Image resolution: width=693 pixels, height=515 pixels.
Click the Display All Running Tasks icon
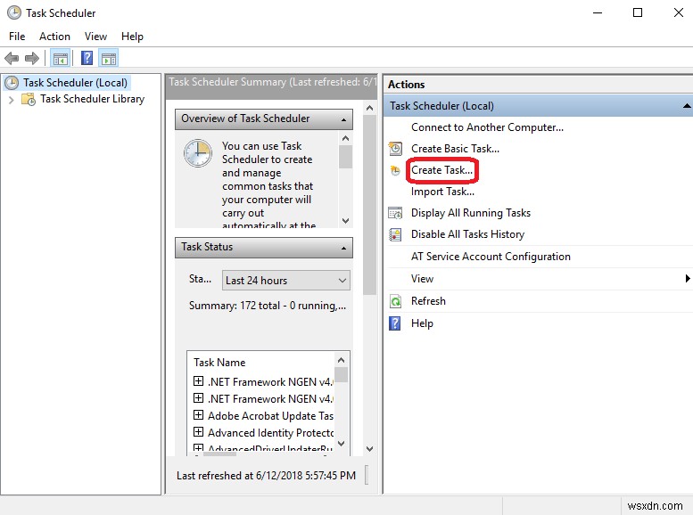coord(395,213)
